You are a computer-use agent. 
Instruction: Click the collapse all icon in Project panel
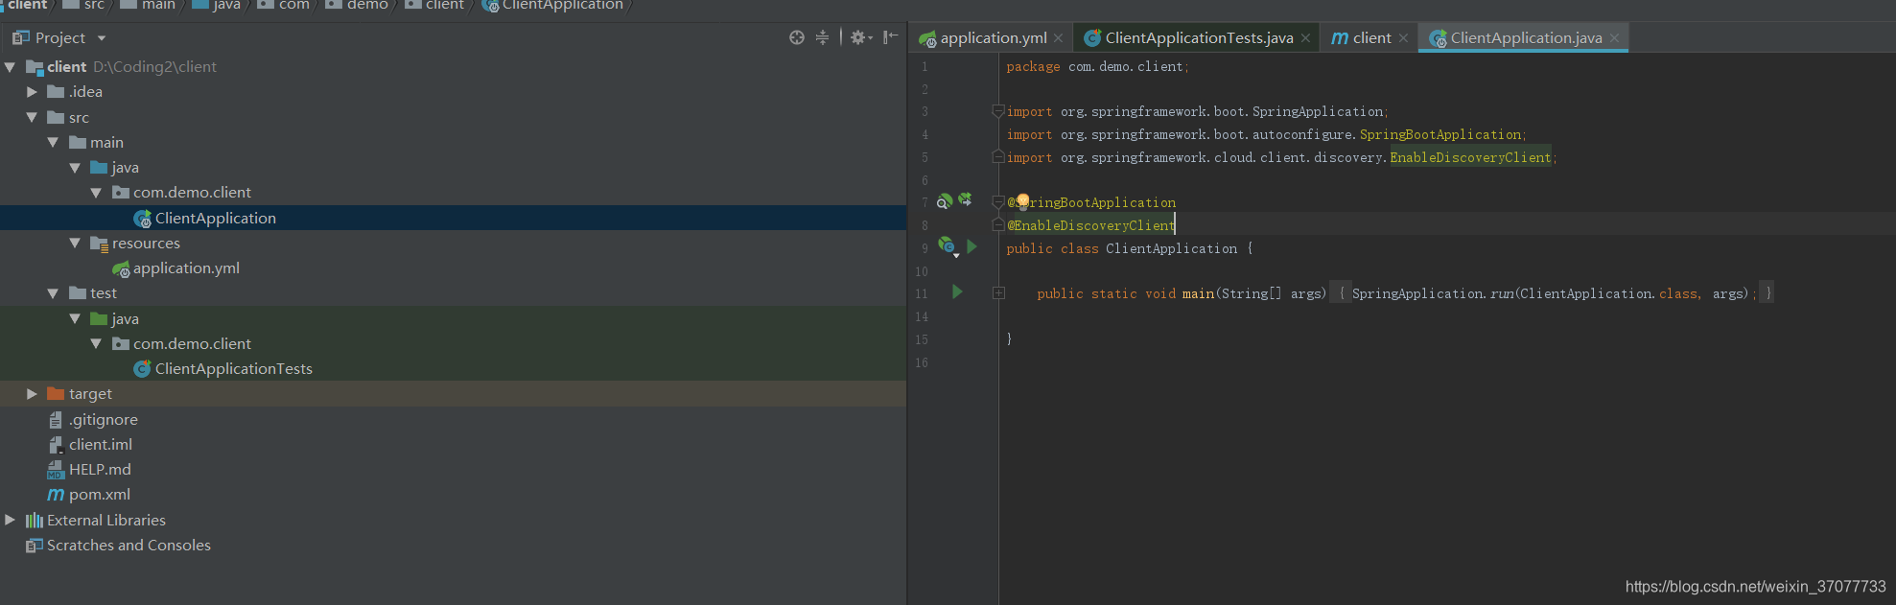tap(822, 37)
